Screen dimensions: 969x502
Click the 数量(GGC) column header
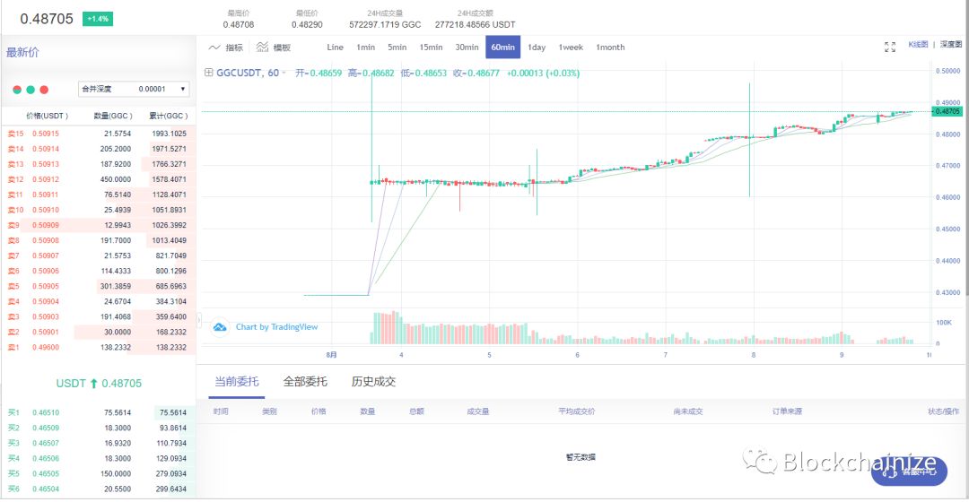coord(113,116)
